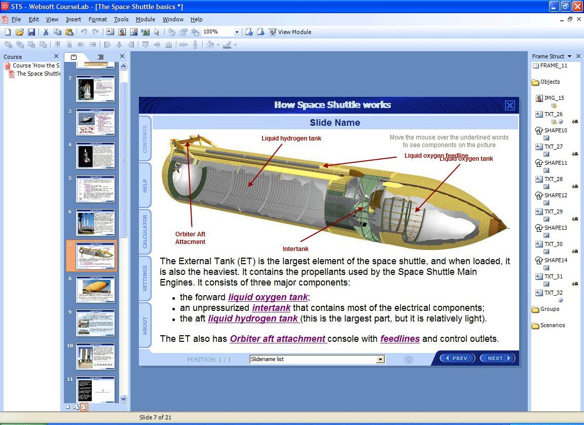Open SHAPE10 in frame structure
Viewport: 584px width, 425px height.
555,130
